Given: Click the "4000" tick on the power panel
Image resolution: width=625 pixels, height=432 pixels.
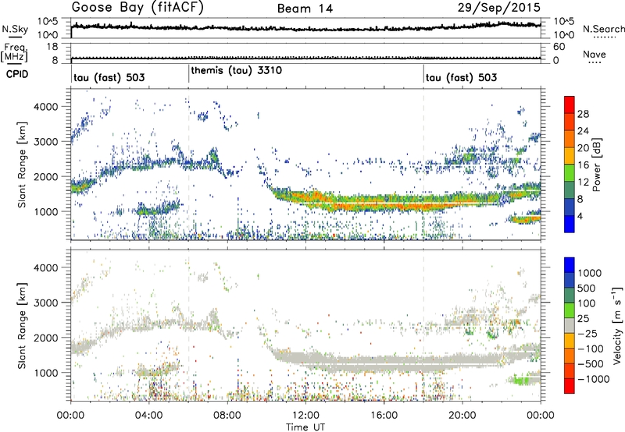Looking at the screenshot, I should (45, 107).
